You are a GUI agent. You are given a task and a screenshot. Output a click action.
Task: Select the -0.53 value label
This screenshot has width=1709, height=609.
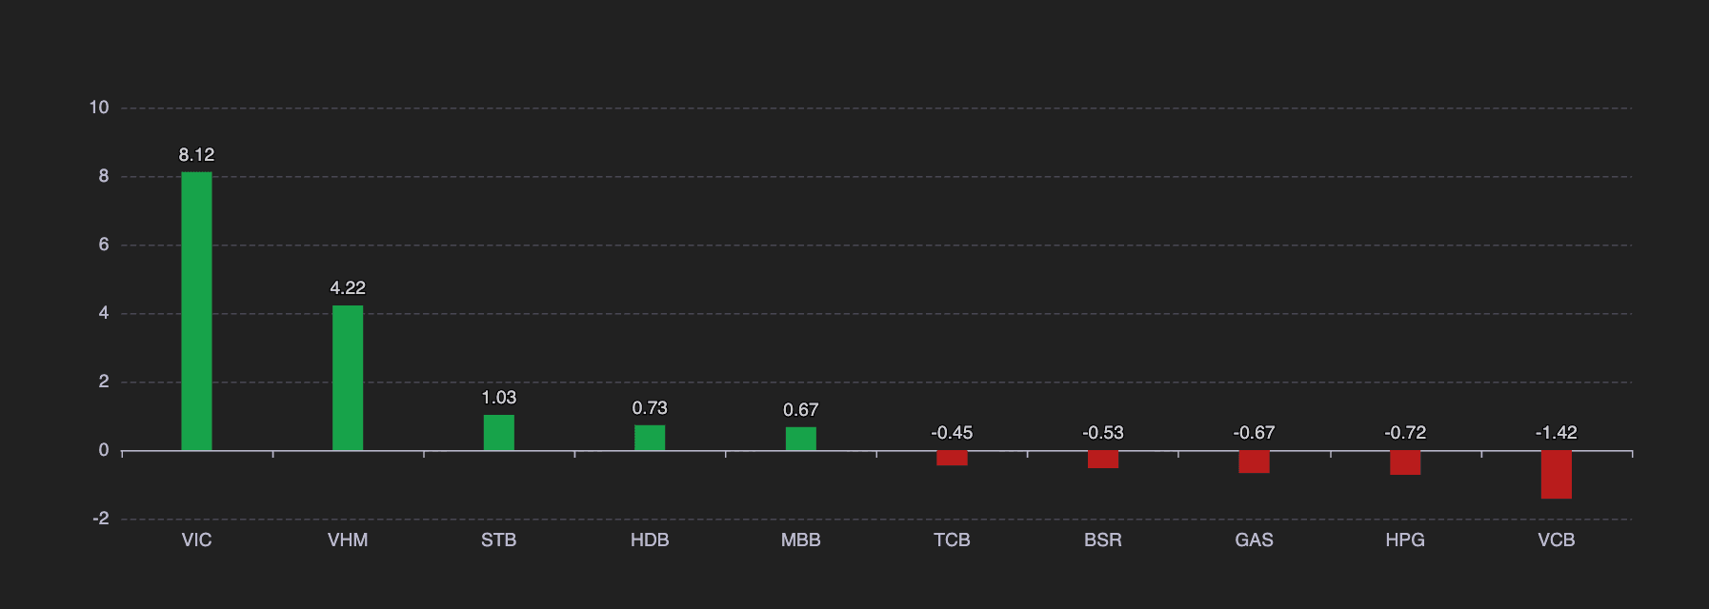pyautogui.click(x=1103, y=433)
